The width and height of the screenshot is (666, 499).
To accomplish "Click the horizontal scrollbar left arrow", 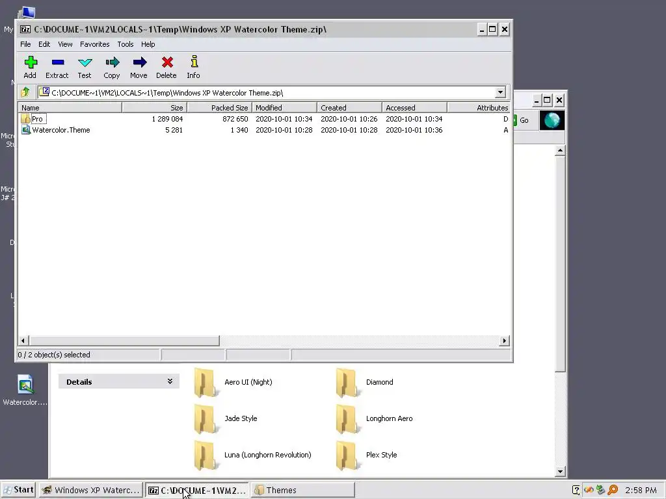I will click(24, 340).
